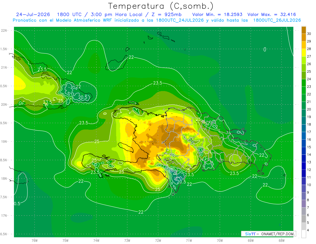Click the "ONAMET/REP.DOM." credit text

278,234
